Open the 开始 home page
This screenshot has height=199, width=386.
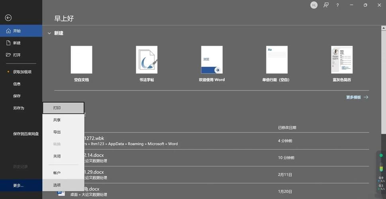(x=21, y=31)
